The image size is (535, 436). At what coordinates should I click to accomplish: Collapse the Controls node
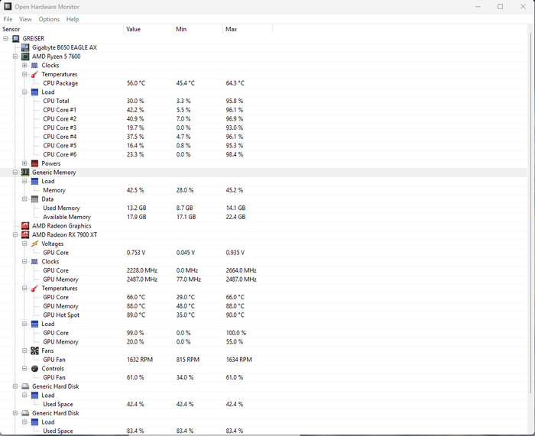click(x=24, y=368)
